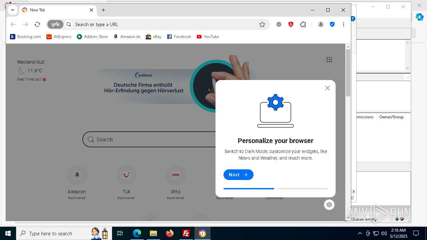Go back to previous page

pyautogui.click(x=13, y=24)
